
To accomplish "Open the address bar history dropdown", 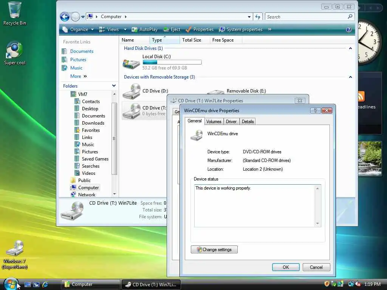I will [249, 17].
